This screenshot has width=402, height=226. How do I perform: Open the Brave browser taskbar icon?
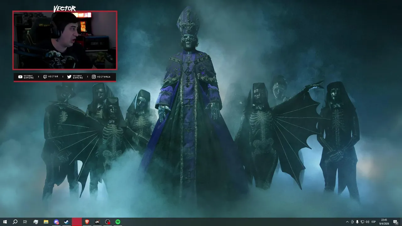87,222
